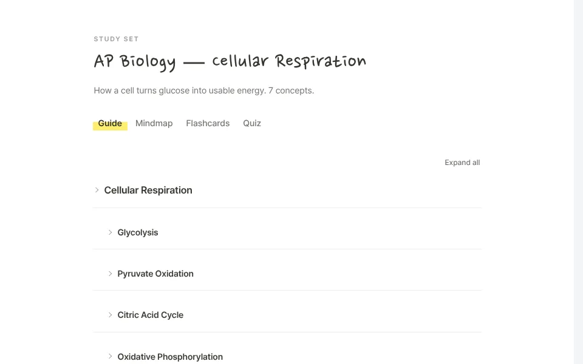Click the Cellular Respiration heading
583x364 pixels.
(x=148, y=190)
